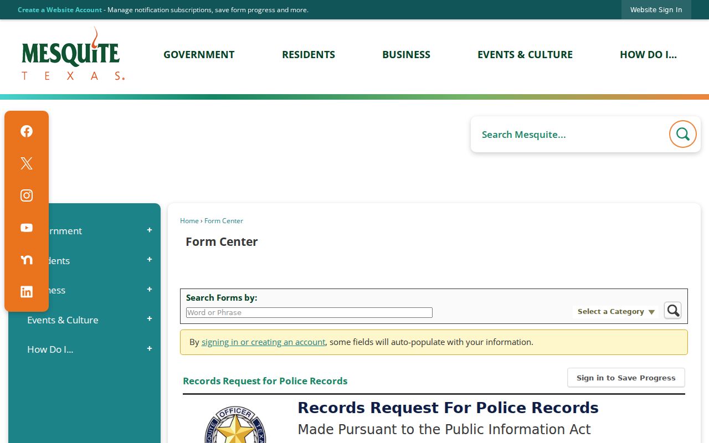This screenshot has width=709, height=443.
Task: Open the How Do I... top menu
Action: [x=648, y=54]
